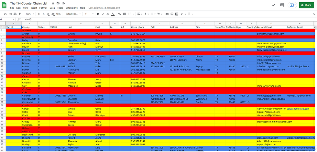Open text rotation dropdown
This screenshot has width=317, height=152.
[160, 14]
